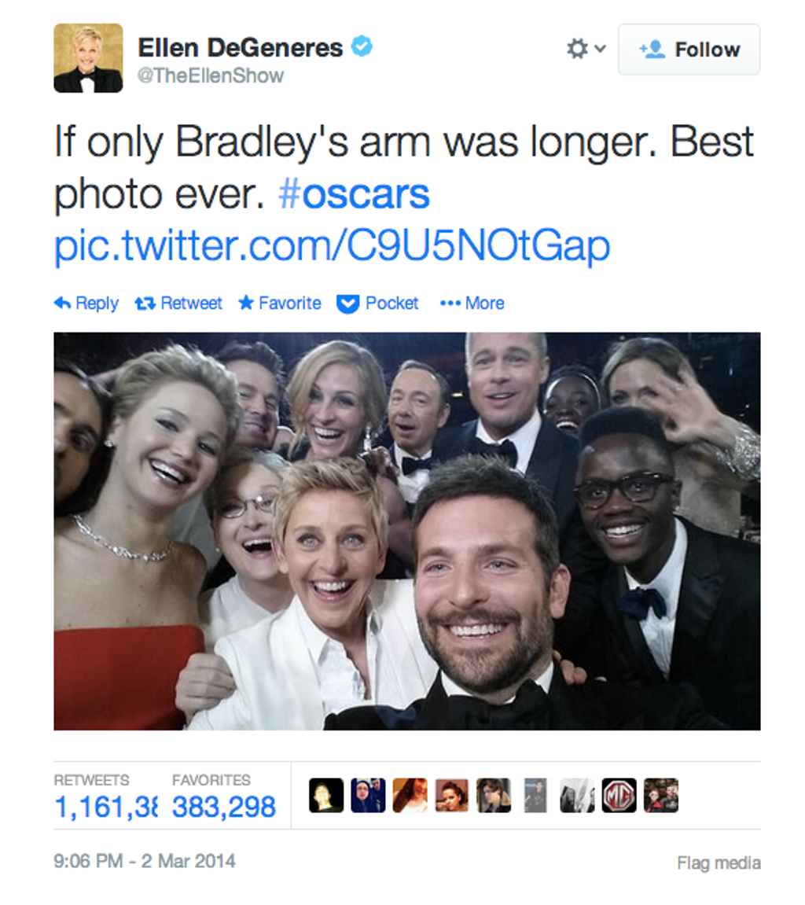This screenshot has height=905, width=805.
Task: Open Ellen DeGeneres profile avatar
Action: pos(88,58)
